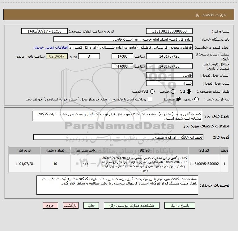Click the remaining days field showing 3
Viewport: 238px width, 231px height.
pos(89,56)
